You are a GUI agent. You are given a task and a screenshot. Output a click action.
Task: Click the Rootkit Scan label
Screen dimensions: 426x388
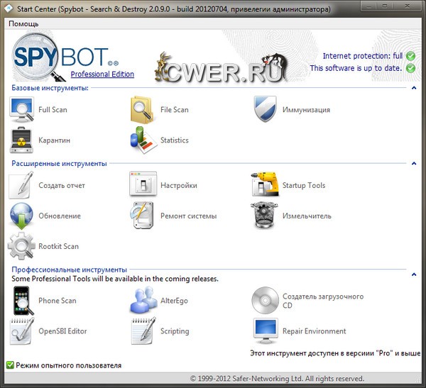(59, 246)
